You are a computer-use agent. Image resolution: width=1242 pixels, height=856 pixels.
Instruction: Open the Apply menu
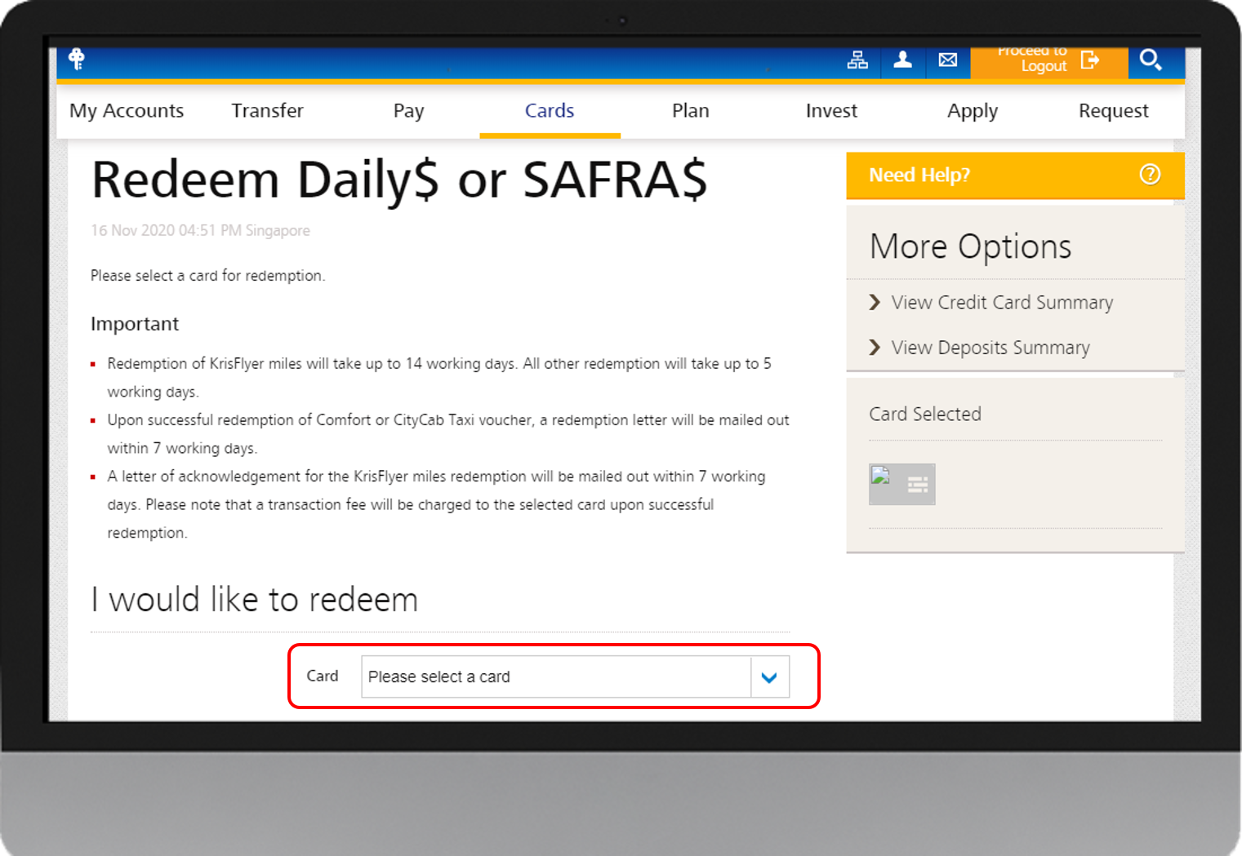click(x=972, y=111)
